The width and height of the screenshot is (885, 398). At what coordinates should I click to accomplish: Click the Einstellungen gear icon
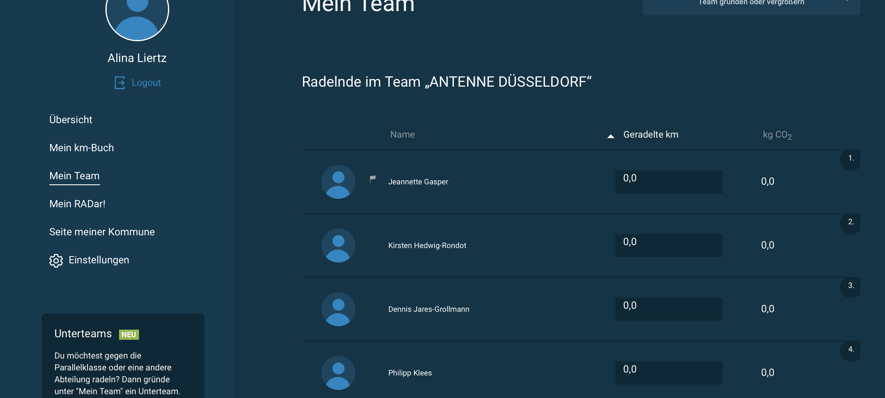(56, 260)
